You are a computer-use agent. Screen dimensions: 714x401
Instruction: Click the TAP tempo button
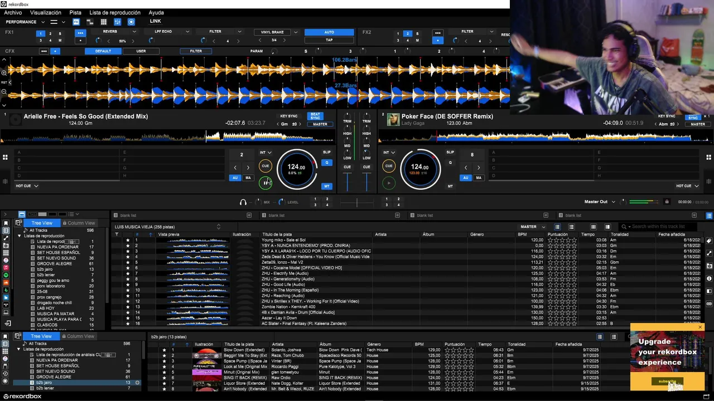pyautogui.click(x=329, y=40)
